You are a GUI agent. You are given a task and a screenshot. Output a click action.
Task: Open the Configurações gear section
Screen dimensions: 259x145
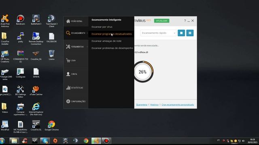tap(76, 101)
